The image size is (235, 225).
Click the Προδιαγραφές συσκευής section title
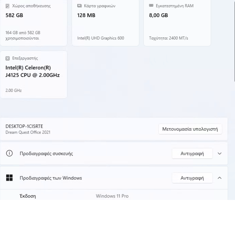(x=46, y=154)
